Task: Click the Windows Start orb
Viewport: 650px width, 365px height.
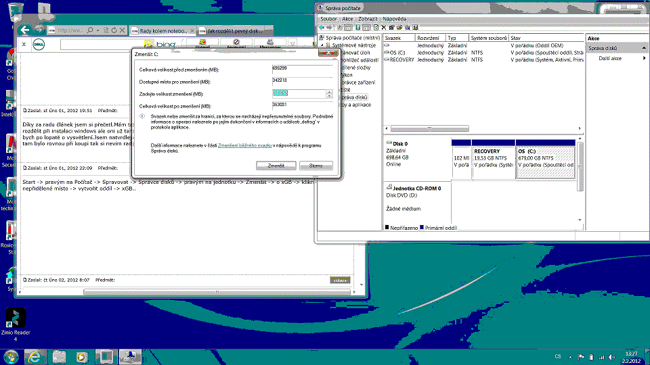Action: [11, 357]
